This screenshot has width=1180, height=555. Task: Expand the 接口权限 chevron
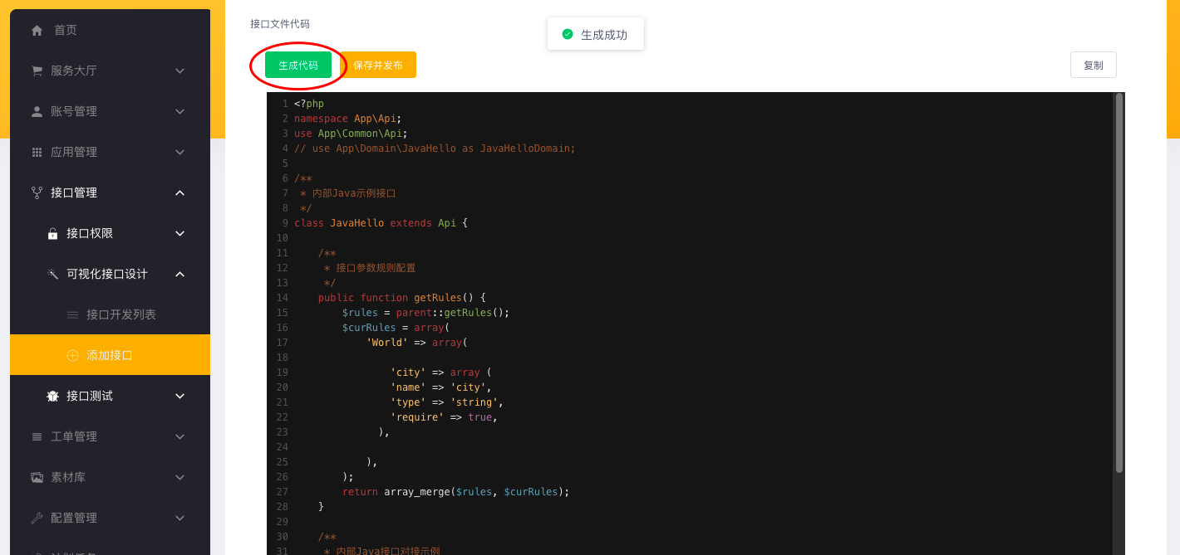[179, 233]
